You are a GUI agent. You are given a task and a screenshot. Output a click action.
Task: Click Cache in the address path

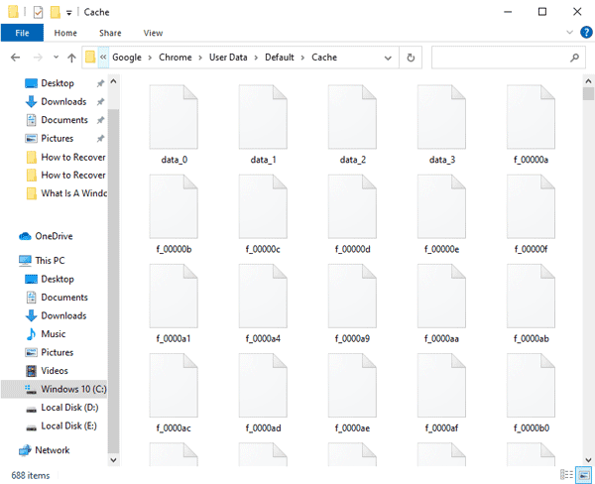[324, 58]
